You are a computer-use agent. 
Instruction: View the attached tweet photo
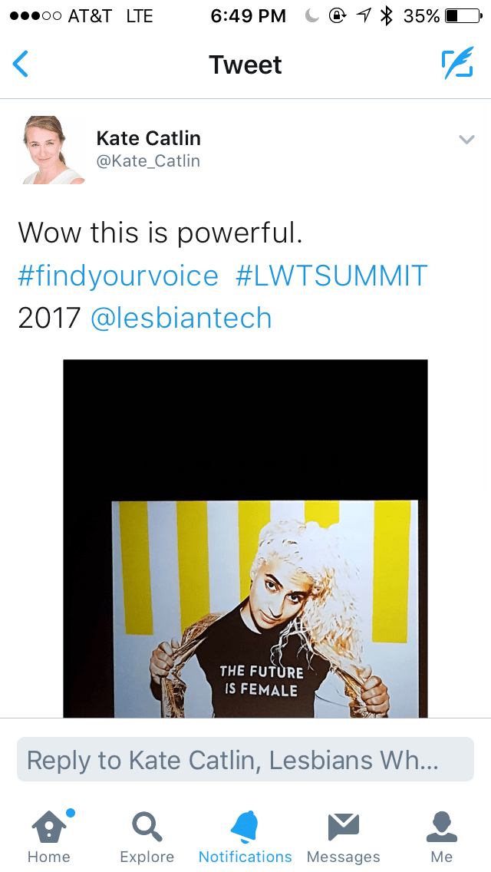pyautogui.click(x=245, y=538)
